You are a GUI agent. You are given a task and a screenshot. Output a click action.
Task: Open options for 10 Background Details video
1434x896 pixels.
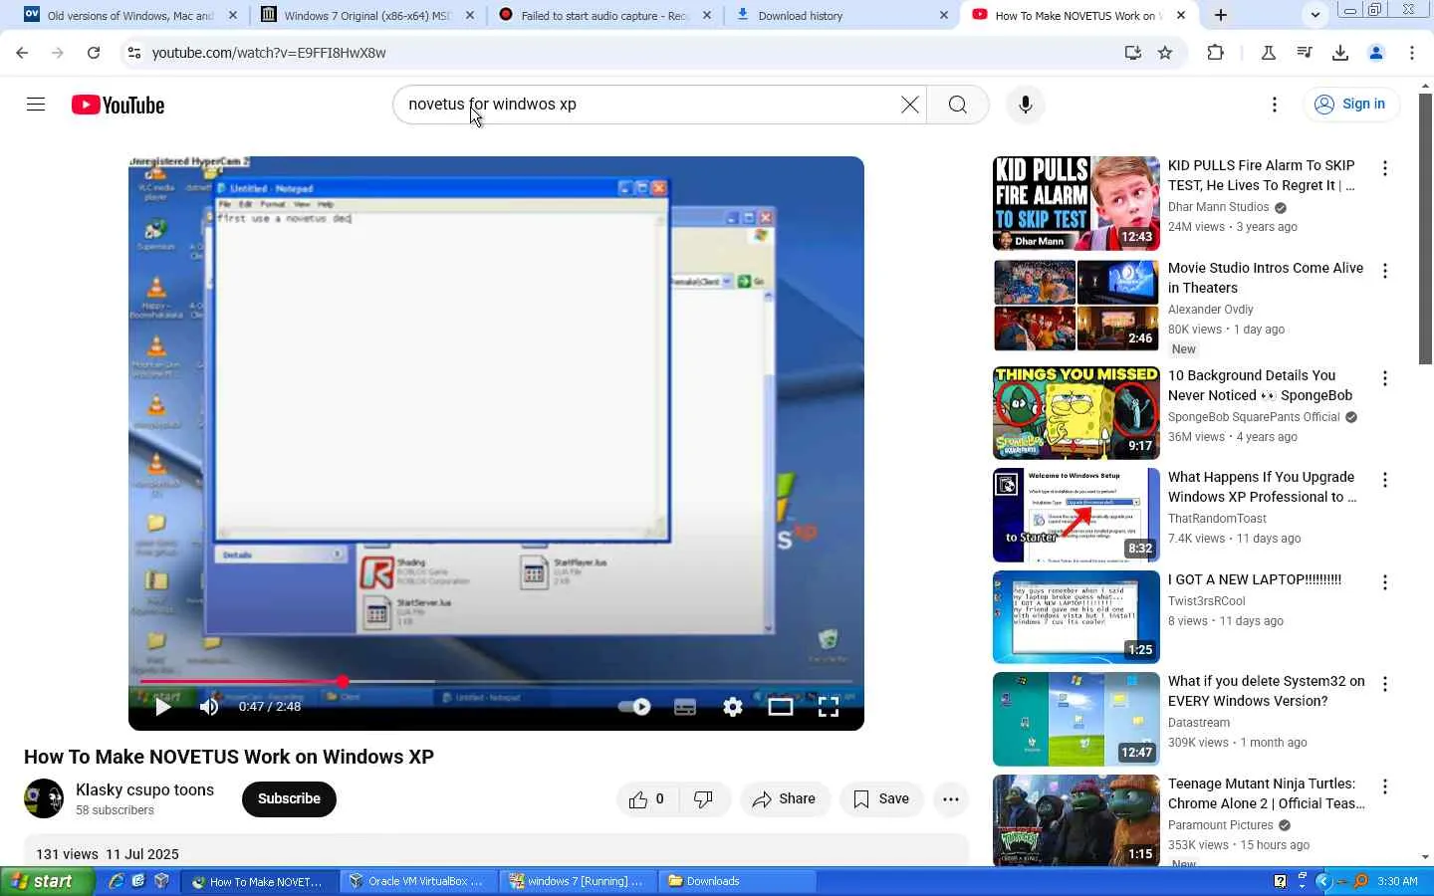[1384, 378]
